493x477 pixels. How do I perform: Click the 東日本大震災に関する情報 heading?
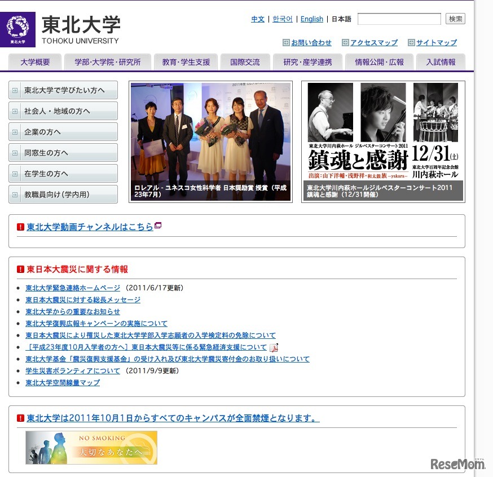pos(77,270)
